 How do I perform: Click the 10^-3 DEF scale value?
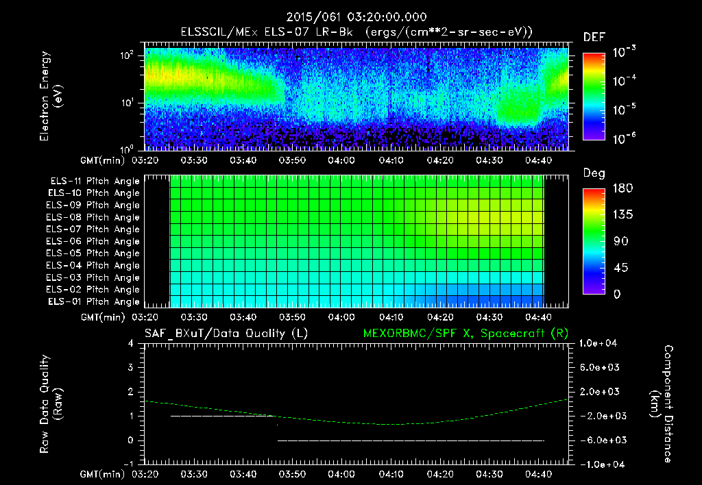(624, 52)
